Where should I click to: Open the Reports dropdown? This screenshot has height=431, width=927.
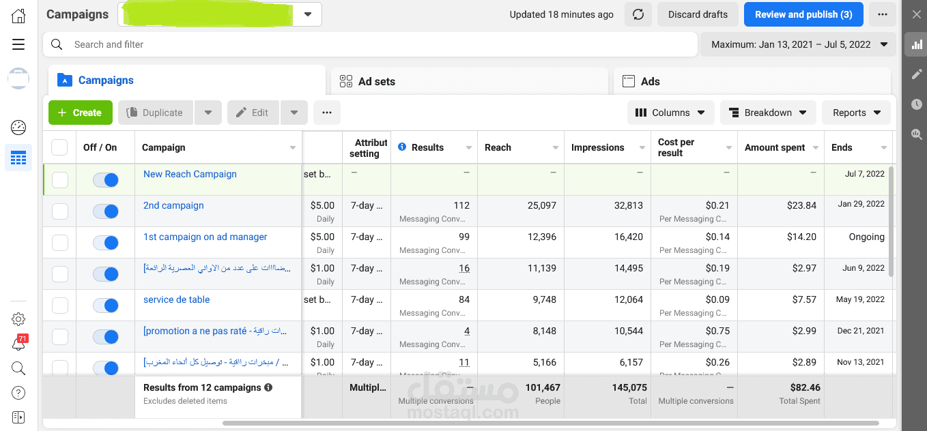click(857, 113)
